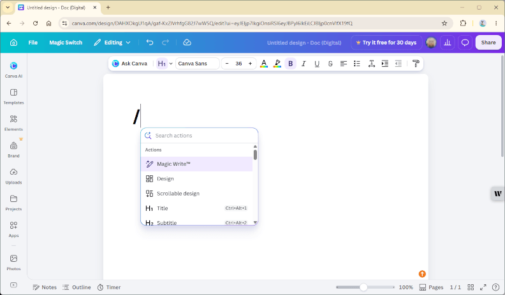Click the Search actions field
The height and width of the screenshot is (295, 505).
[x=200, y=136]
